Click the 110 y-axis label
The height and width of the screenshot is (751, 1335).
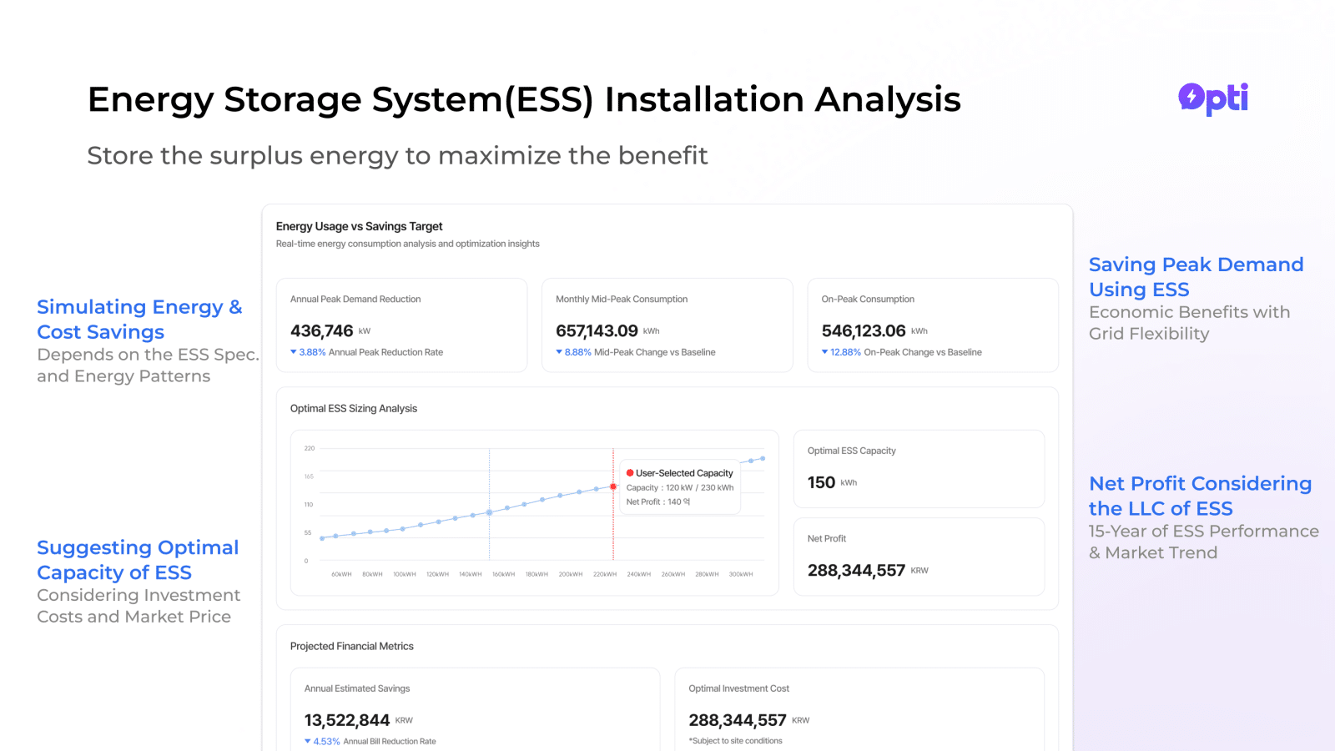click(309, 504)
